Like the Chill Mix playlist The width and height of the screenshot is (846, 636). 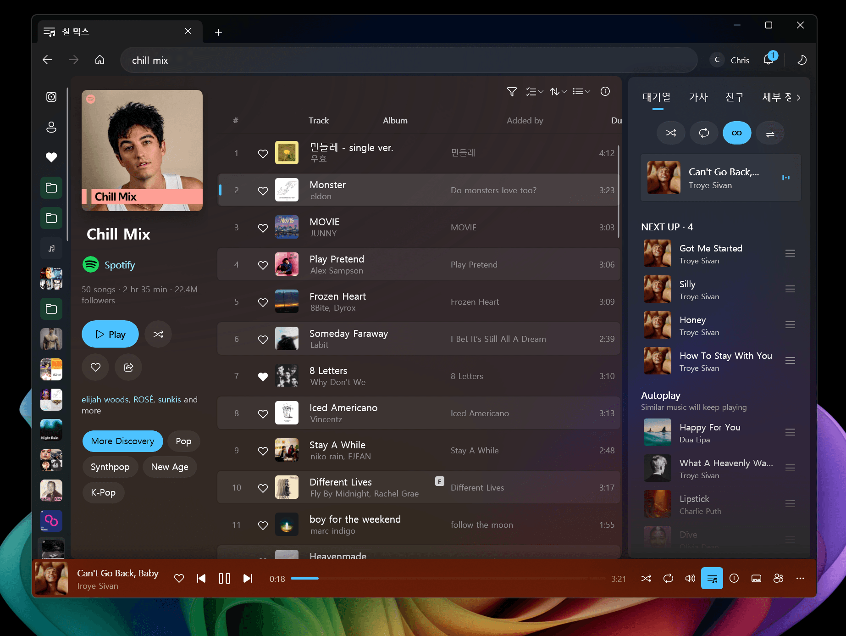click(x=95, y=367)
